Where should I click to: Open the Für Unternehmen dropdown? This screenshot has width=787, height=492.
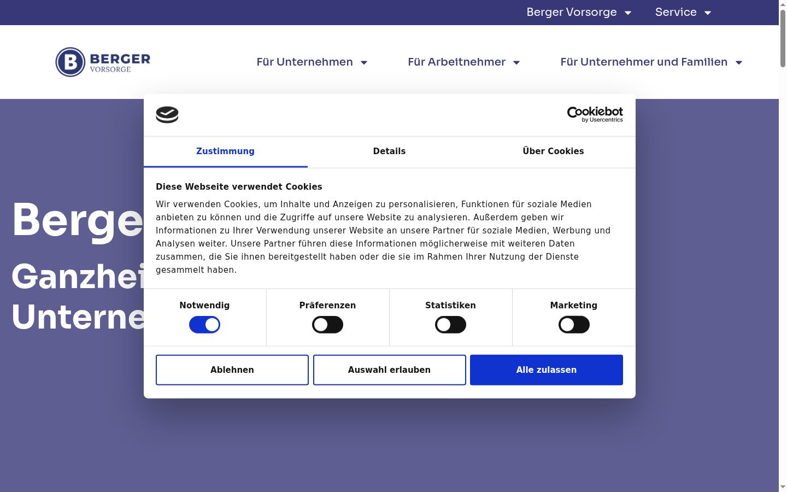312,62
